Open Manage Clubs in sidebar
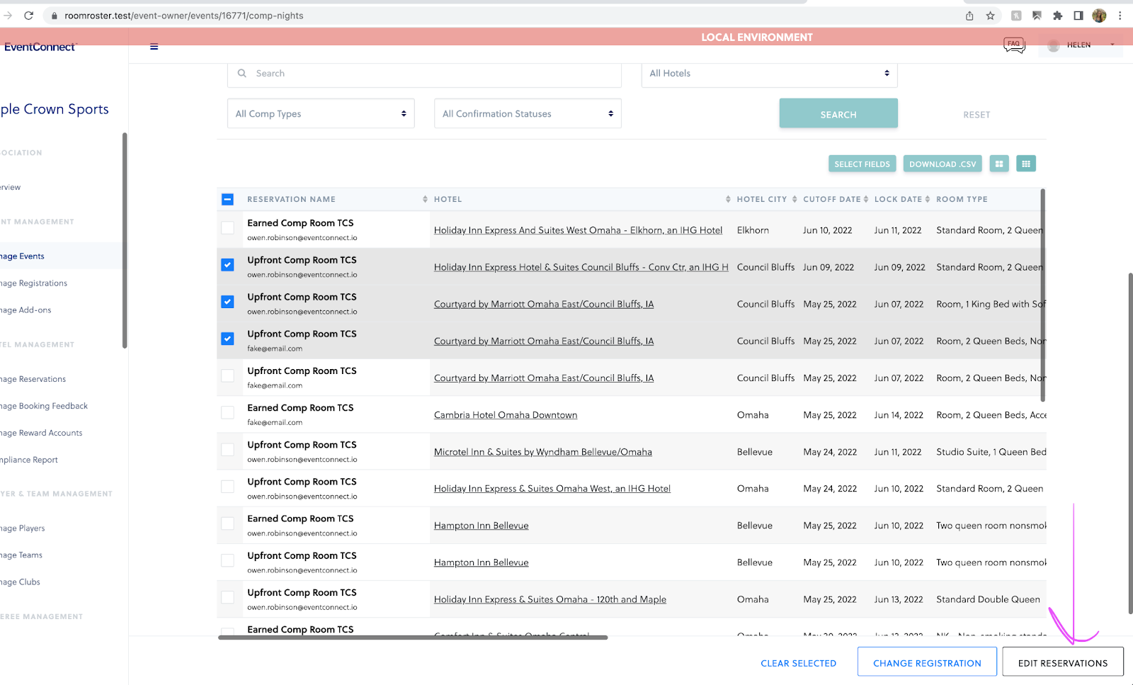1133x685 pixels. 21,582
